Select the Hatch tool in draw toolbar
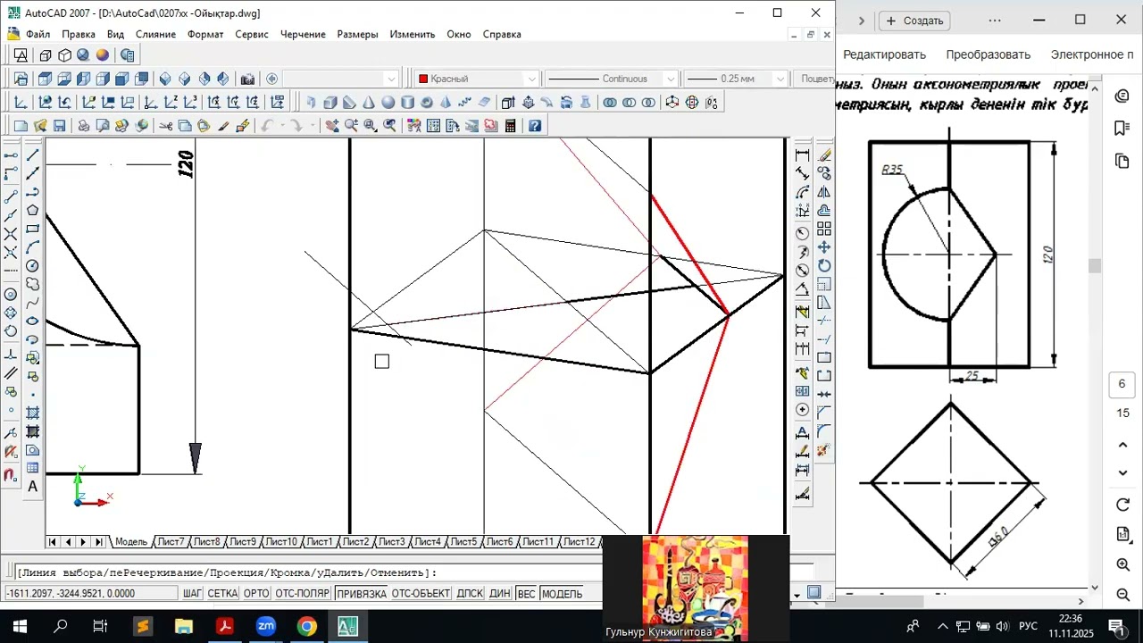This screenshot has width=1143, height=643. click(32, 413)
